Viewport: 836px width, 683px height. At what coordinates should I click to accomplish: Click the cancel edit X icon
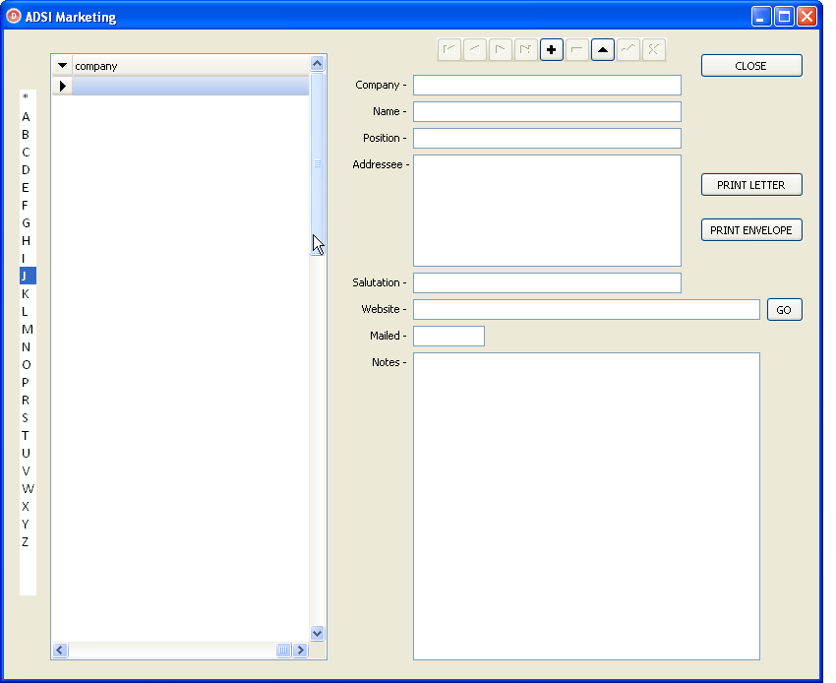[x=653, y=49]
